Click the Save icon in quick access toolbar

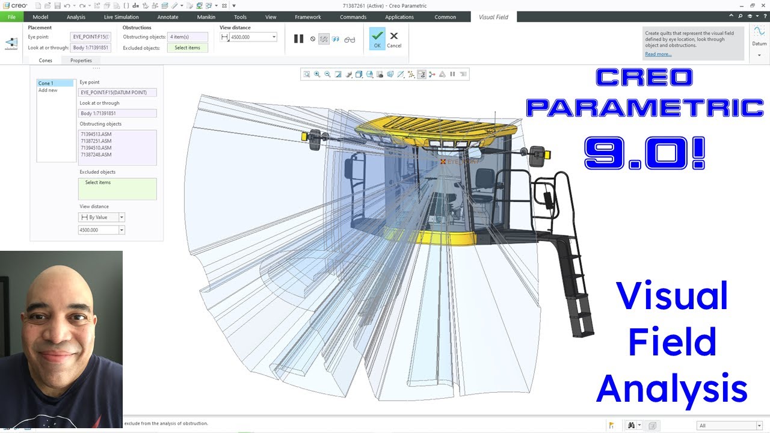(x=57, y=5)
